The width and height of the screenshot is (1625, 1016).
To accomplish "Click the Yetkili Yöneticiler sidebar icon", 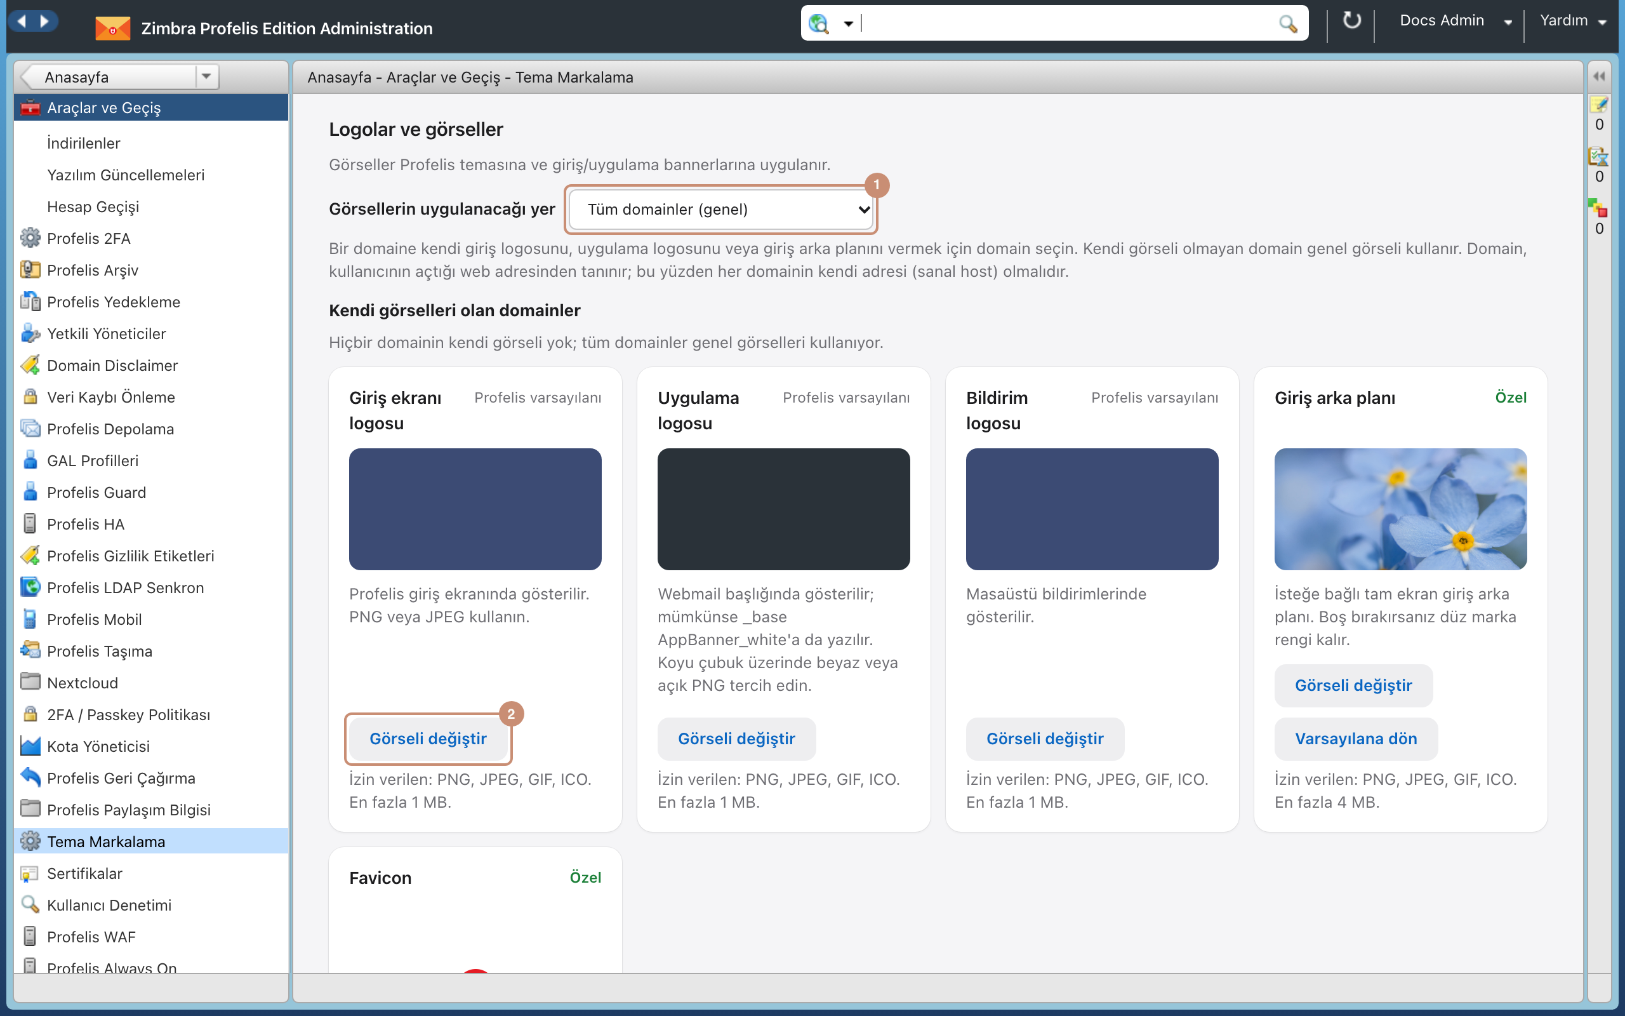I will click(x=30, y=333).
